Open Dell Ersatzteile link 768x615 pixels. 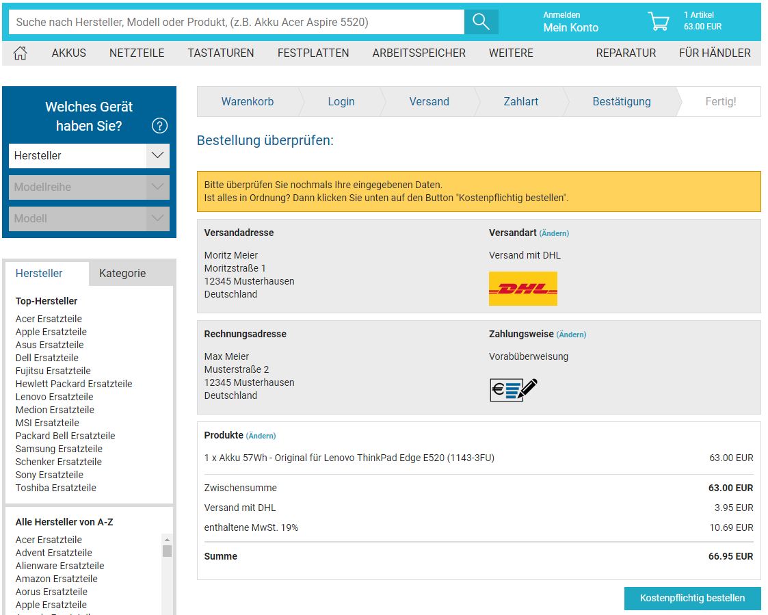pyautogui.click(x=47, y=358)
